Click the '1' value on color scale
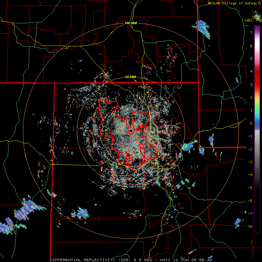The image size is (262, 262). (251, 110)
